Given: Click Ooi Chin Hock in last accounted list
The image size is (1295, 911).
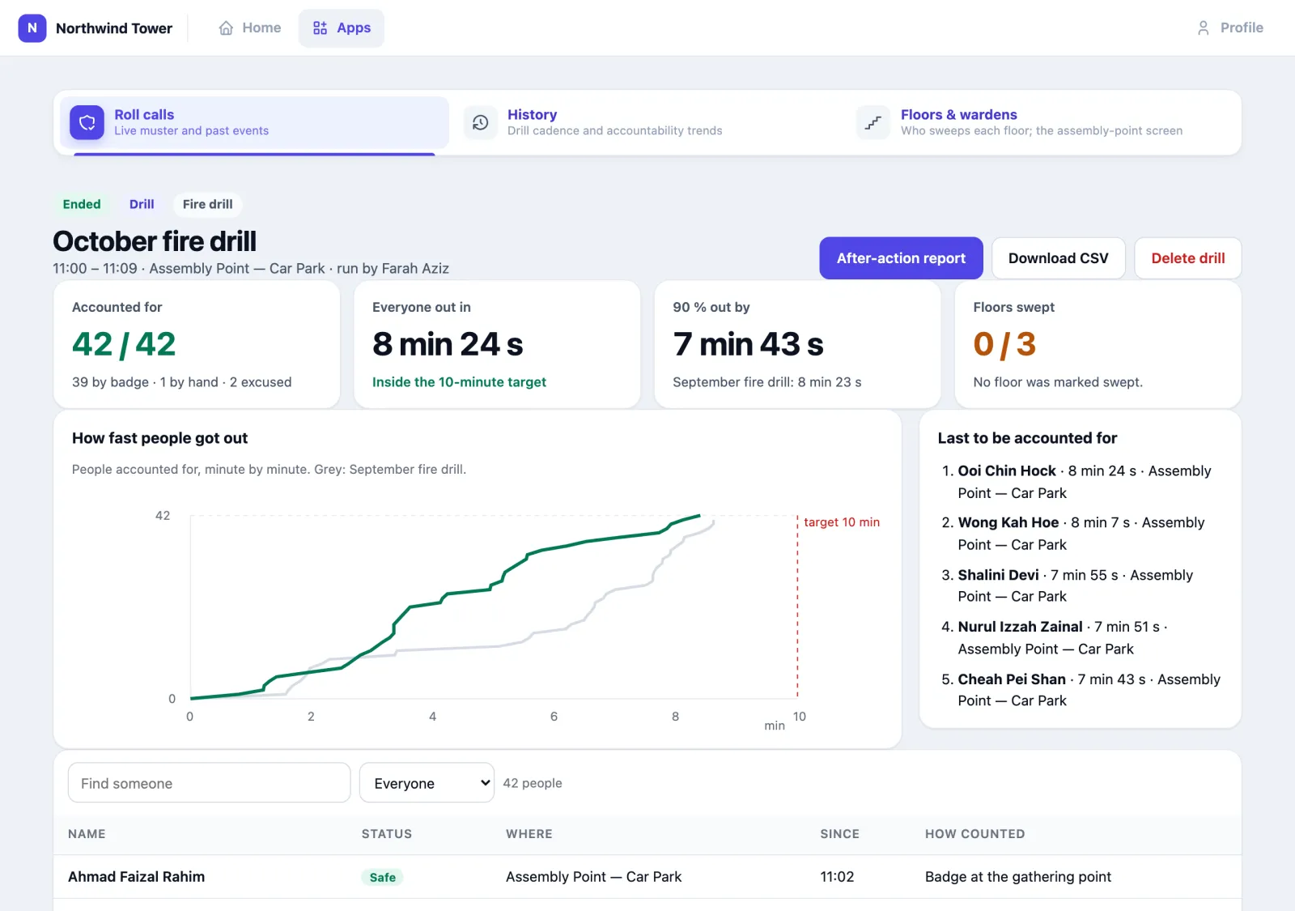Looking at the screenshot, I should coord(1007,471).
